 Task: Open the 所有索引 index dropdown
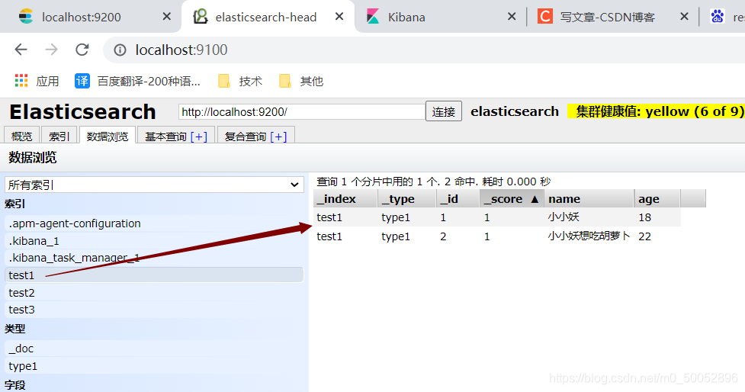point(155,185)
